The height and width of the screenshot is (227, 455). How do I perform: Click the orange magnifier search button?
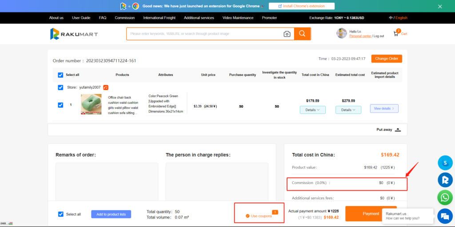[302, 34]
